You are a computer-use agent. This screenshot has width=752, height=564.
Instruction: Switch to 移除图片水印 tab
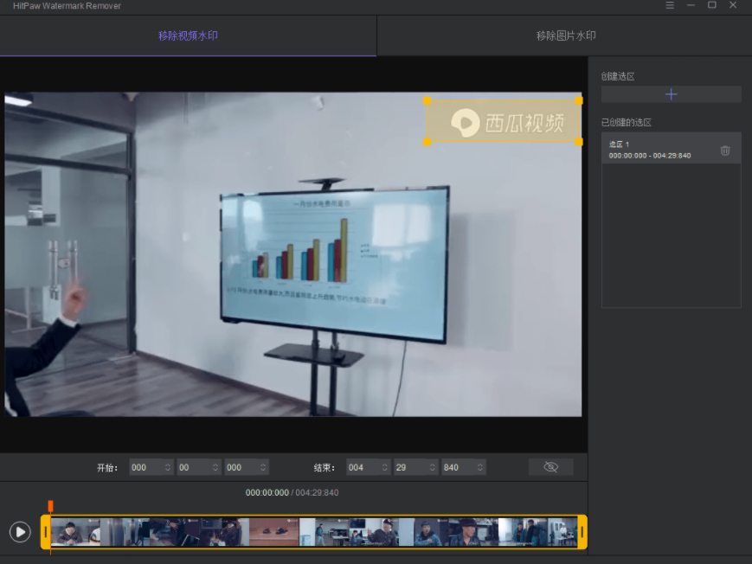pyautogui.click(x=565, y=35)
